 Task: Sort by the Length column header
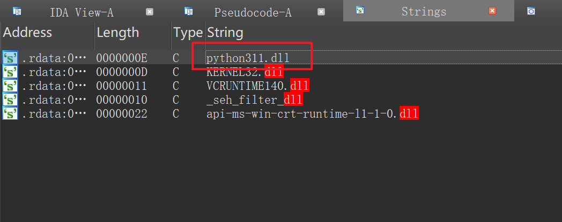click(118, 33)
